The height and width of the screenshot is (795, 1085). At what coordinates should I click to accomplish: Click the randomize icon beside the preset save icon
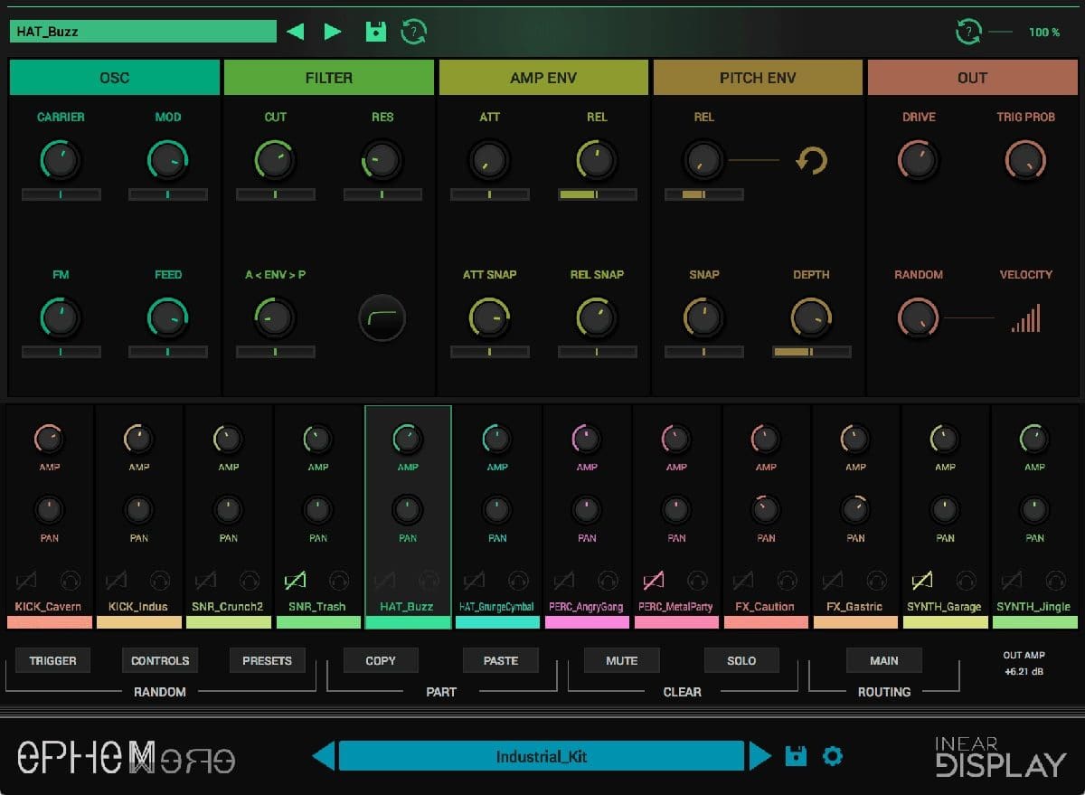click(414, 32)
